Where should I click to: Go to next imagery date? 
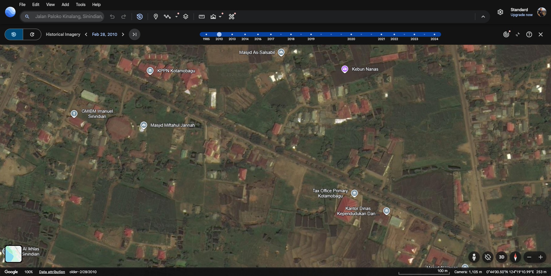click(123, 34)
